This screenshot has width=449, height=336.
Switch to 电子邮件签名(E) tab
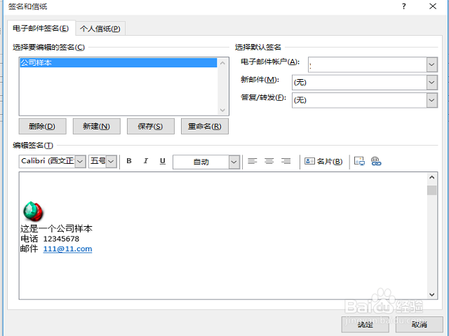(x=41, y=28)
